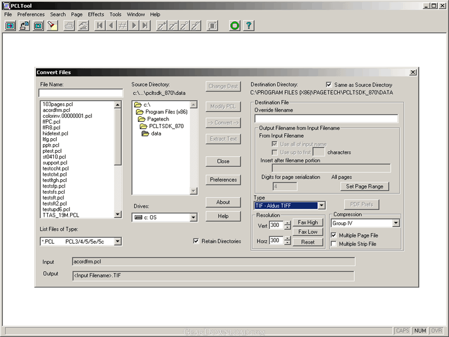449x337 pixels.
Task: Click the directory list scrollbar down arrow
Action: [x=194, y=190]
